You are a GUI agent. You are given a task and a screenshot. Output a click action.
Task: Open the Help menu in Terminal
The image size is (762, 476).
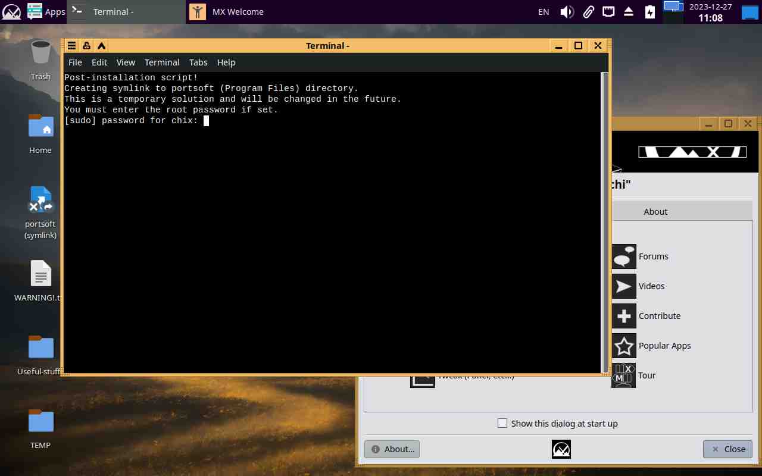click(226, 62)
